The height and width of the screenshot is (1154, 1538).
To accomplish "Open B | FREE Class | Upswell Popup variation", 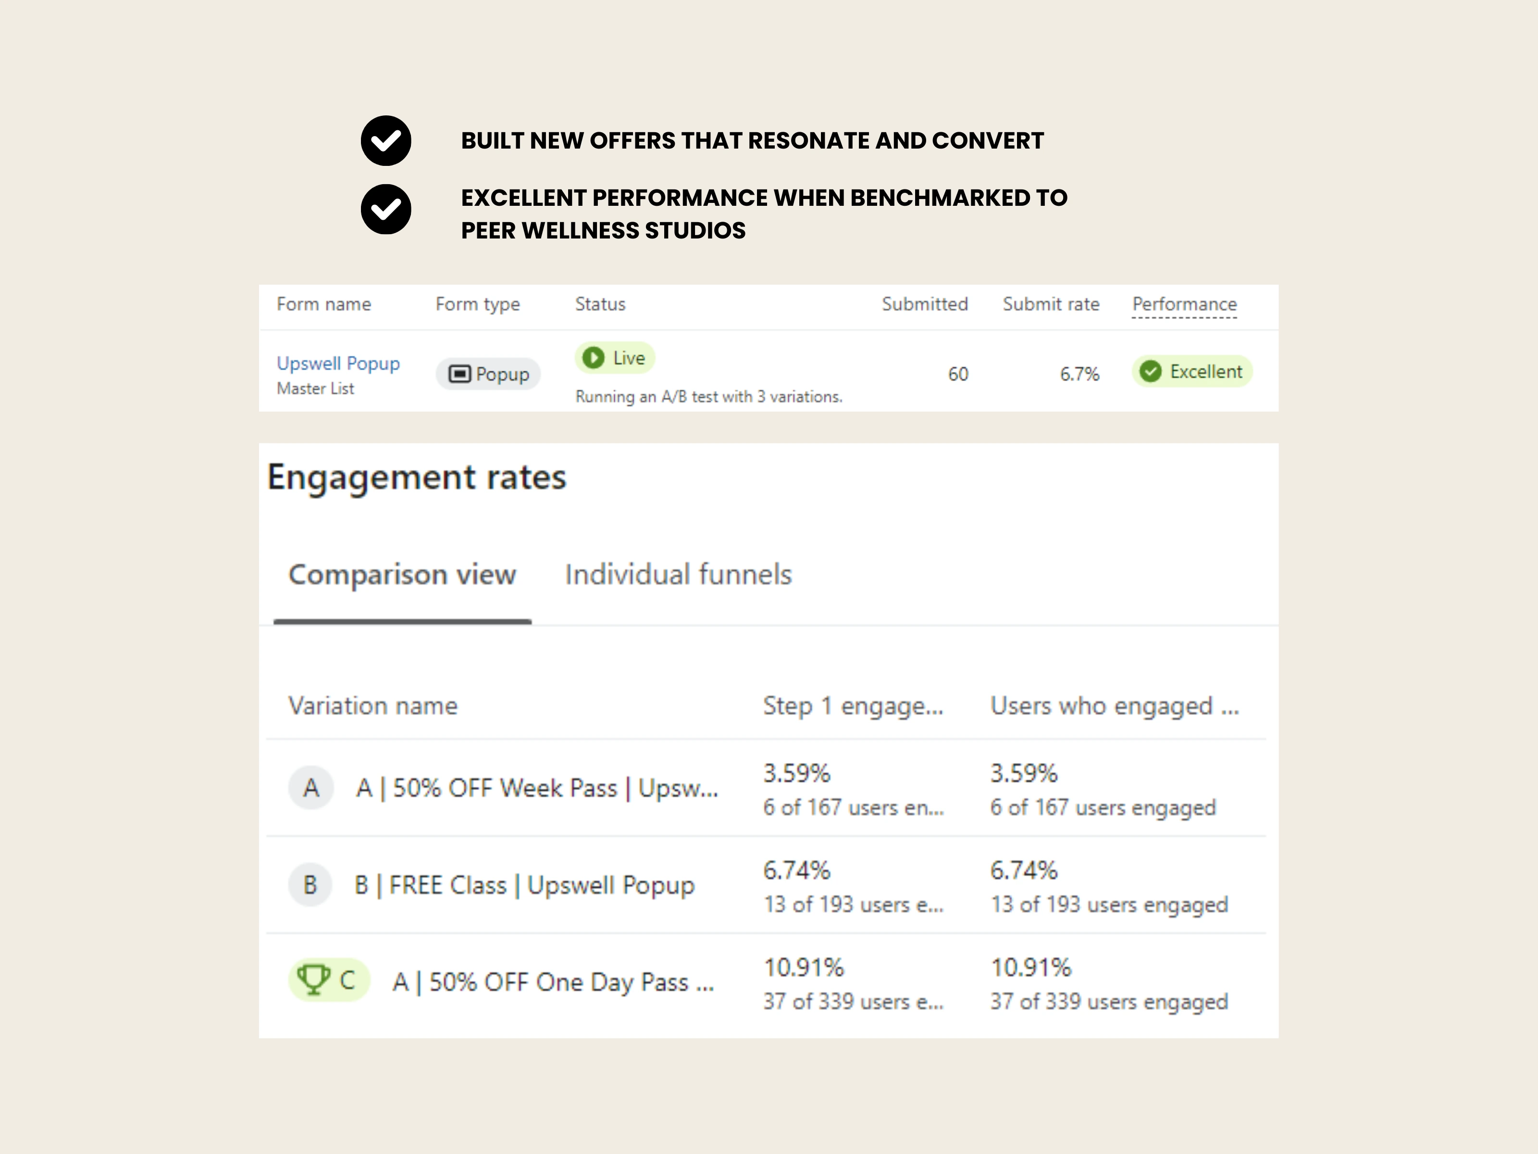I will coord(524,886).
